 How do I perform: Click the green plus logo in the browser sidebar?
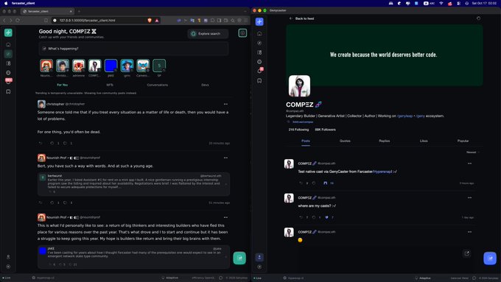click(8, 32)
